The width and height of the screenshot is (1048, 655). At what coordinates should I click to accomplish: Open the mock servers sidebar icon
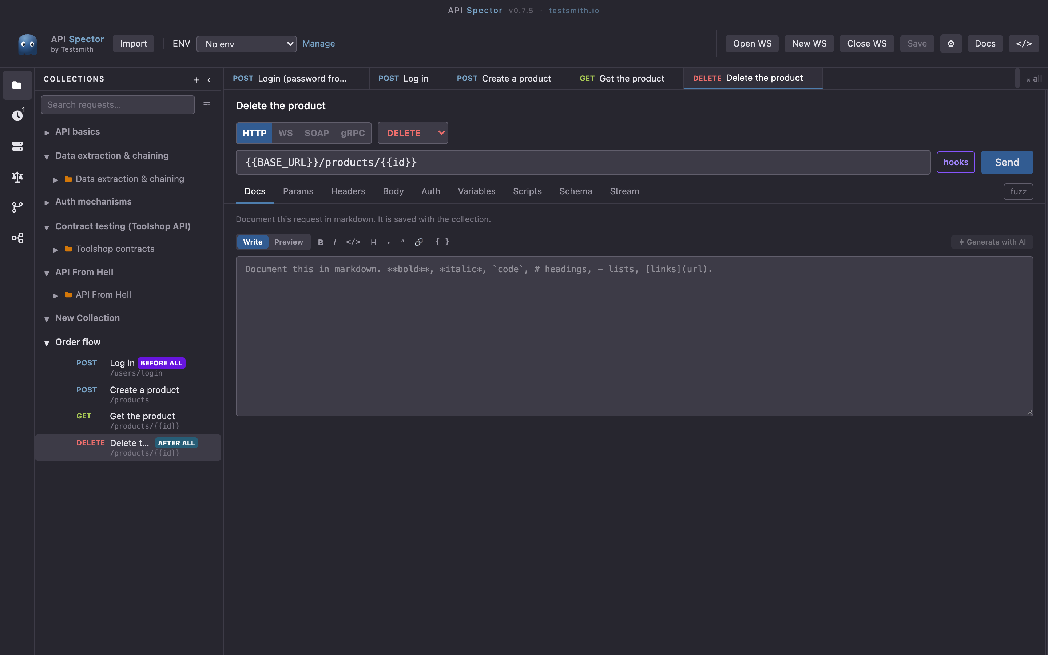pos(17,146)
